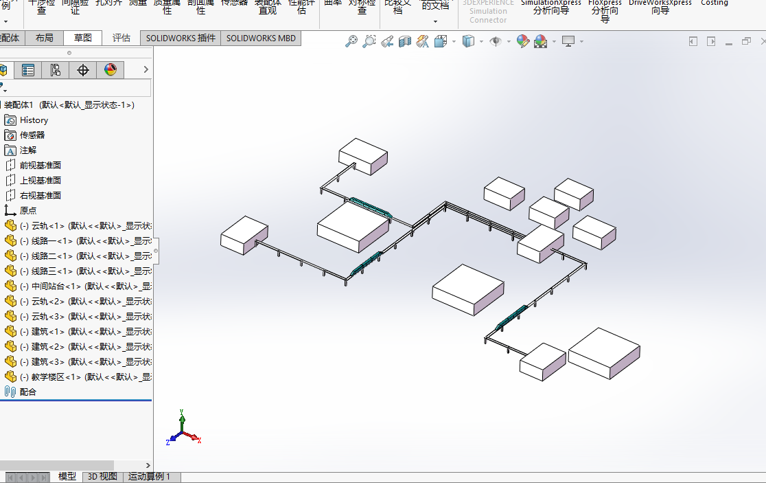
Task: Select the top-level 装配体1 tree node
Action: click(x=69, y=105)
